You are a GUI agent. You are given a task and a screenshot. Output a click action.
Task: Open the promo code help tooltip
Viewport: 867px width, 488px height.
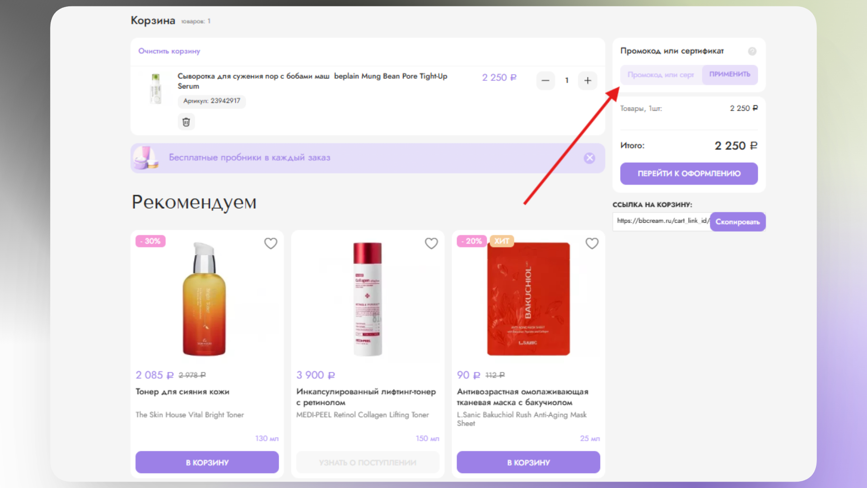(752, 52)
